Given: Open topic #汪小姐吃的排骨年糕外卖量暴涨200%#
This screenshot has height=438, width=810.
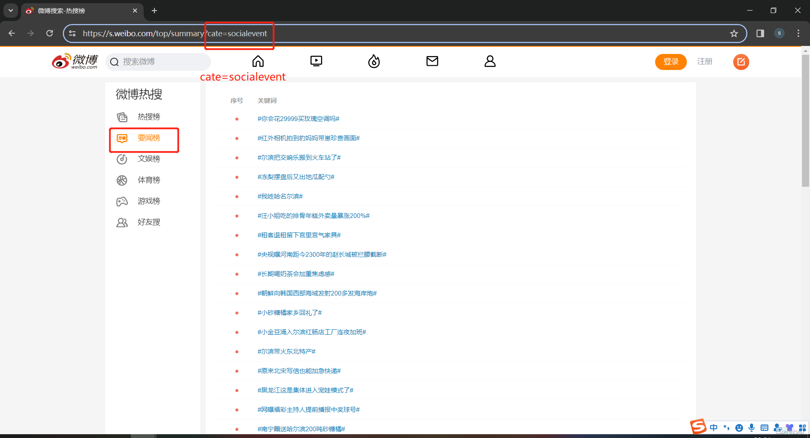Looking at the screenshot, I should click(313, 216).
